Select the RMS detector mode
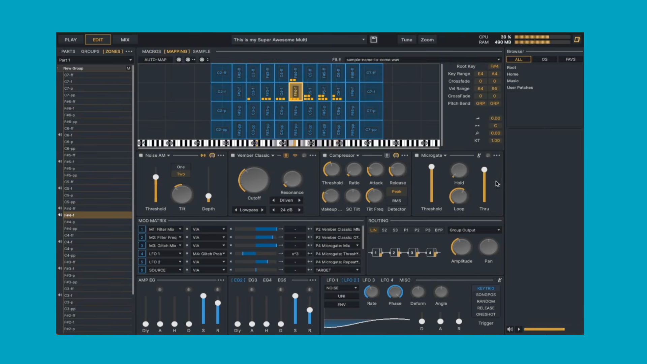 pos(396,201)
